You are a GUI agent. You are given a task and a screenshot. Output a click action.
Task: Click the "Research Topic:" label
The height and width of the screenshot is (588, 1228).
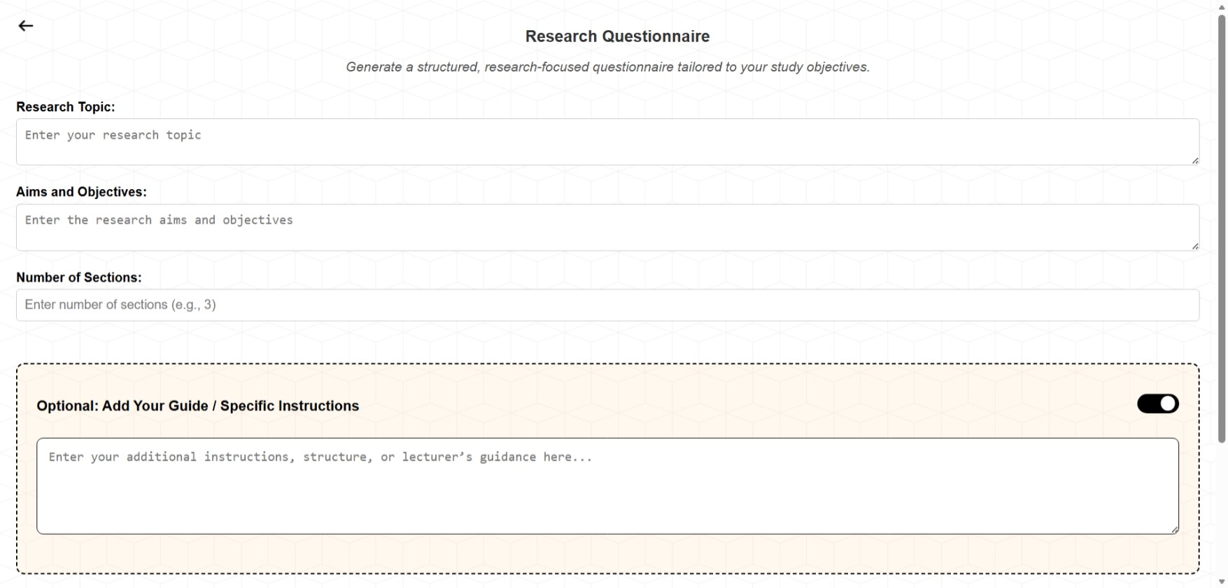pos(66,107)
